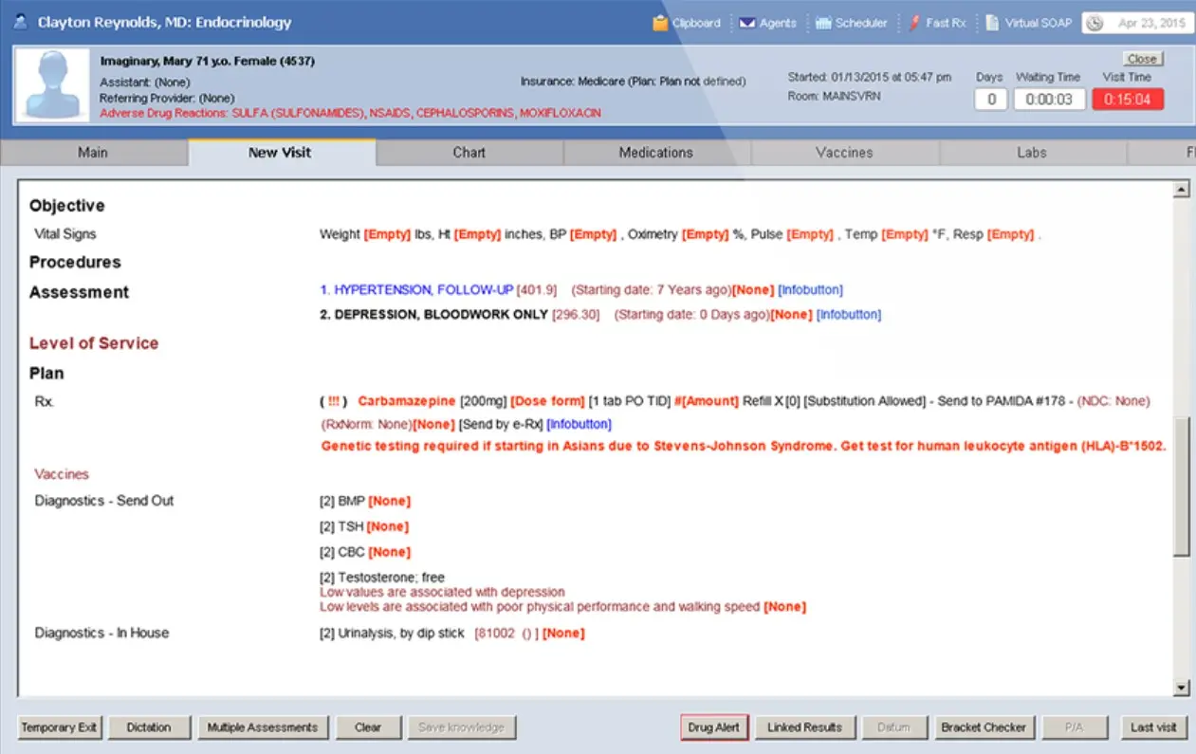
Task: Open the Infobutton next to Carbamazepine
Action: pyautogui.click(x=580, y=424)
